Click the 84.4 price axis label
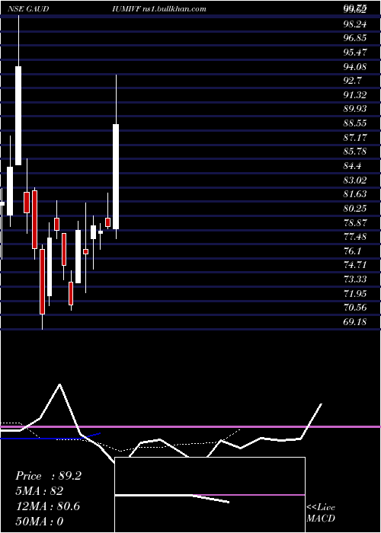Image resolution: width=381 pixels, height=533 pixels. pyautogui.click(x=352, y=166)
